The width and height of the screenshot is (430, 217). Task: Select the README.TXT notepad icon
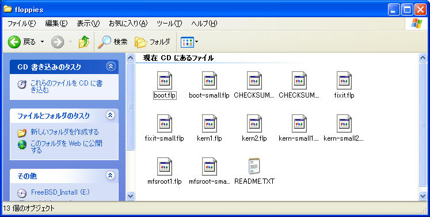coord(254,166)
